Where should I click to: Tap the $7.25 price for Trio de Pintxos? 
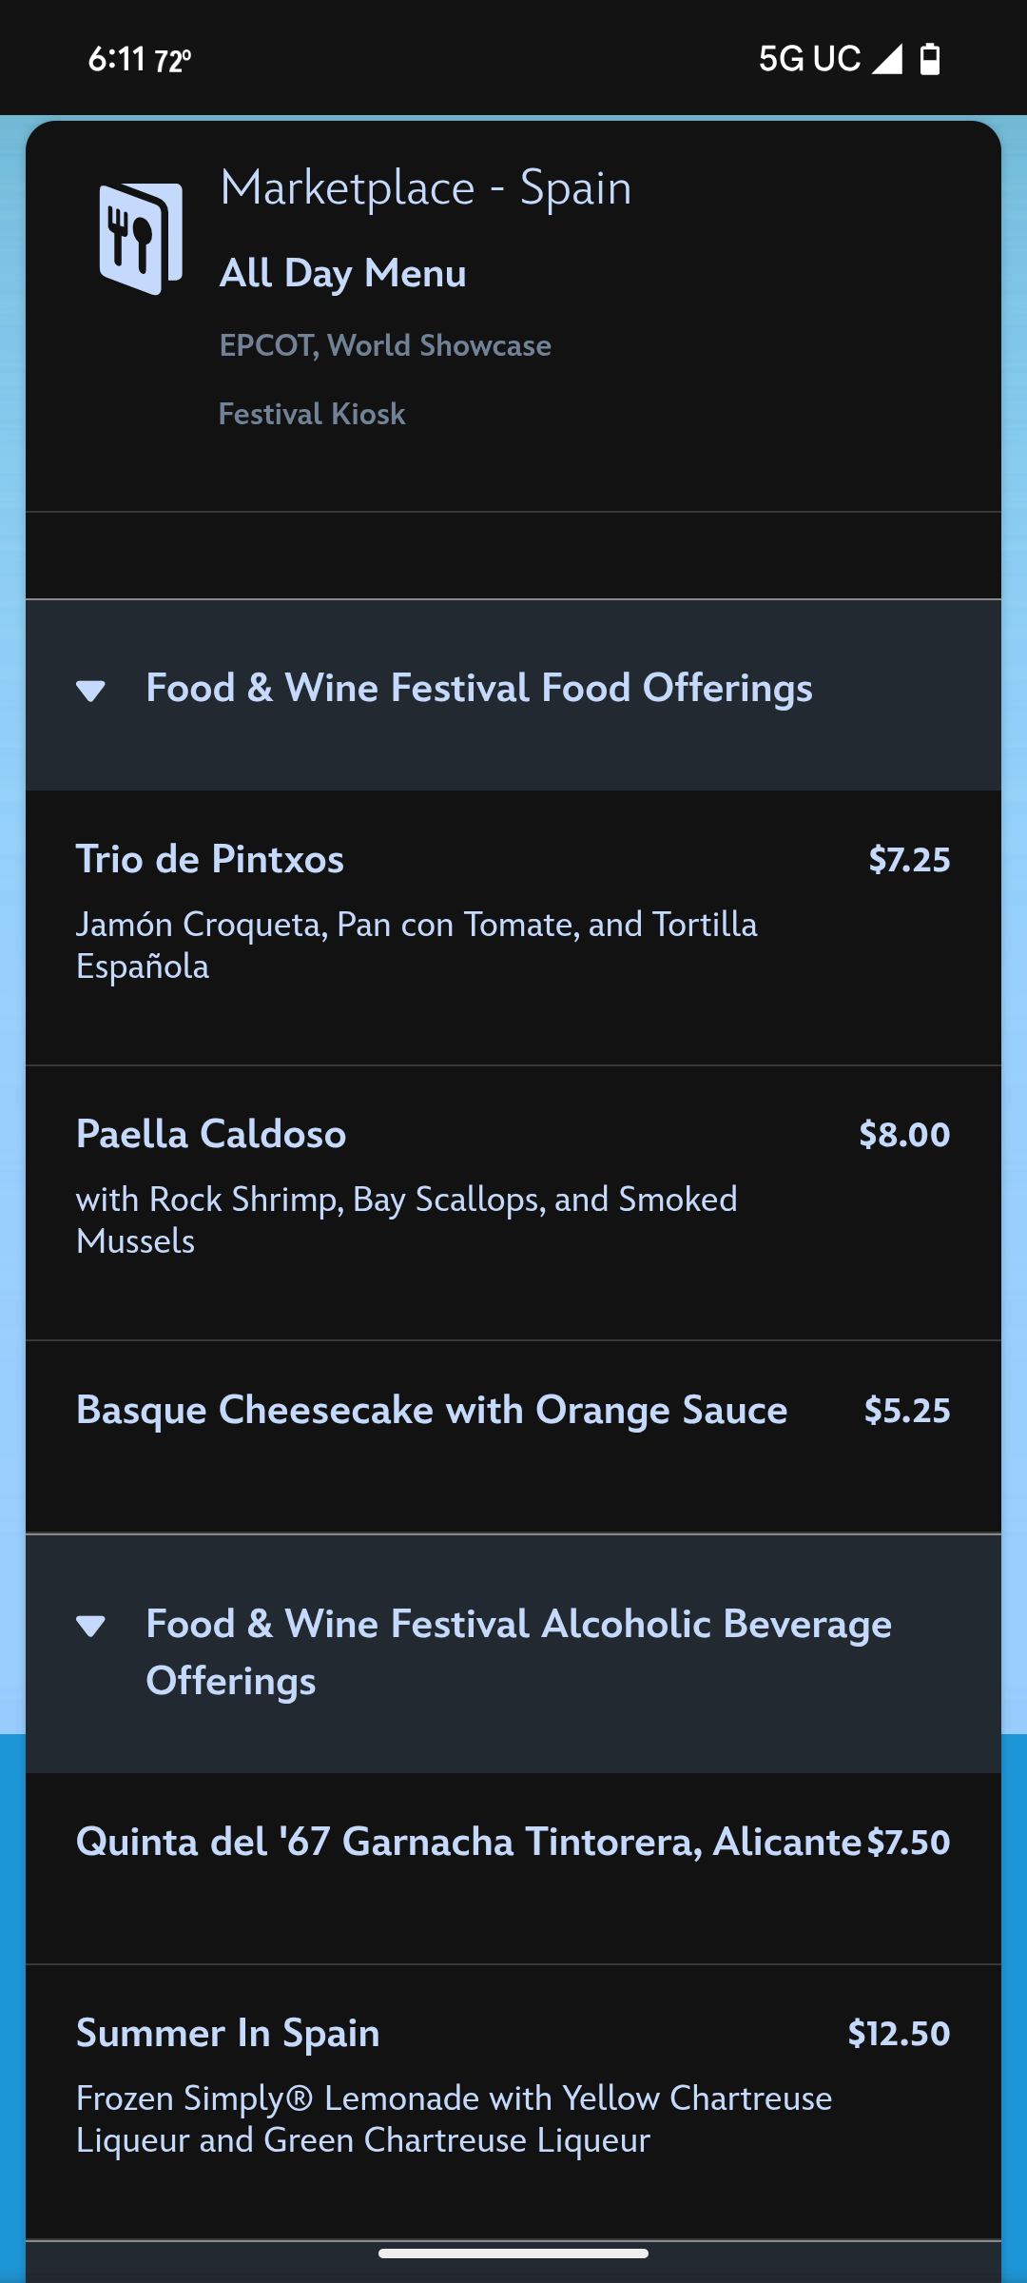(909, 860)
